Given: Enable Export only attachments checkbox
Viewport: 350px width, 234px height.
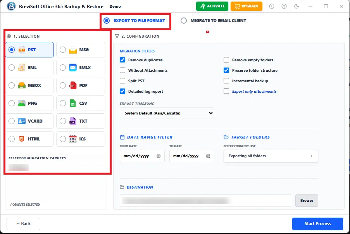Looking at the screenshot, I should (226, 91).
